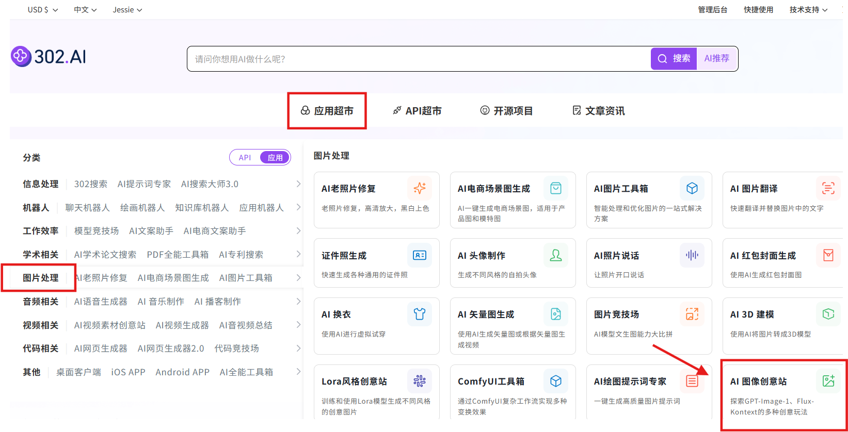
Task: Open the 聊天机器人 link
Action: click(x=88, y=208)
